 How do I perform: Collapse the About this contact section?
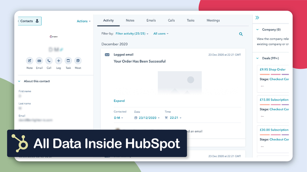[19, 81]
